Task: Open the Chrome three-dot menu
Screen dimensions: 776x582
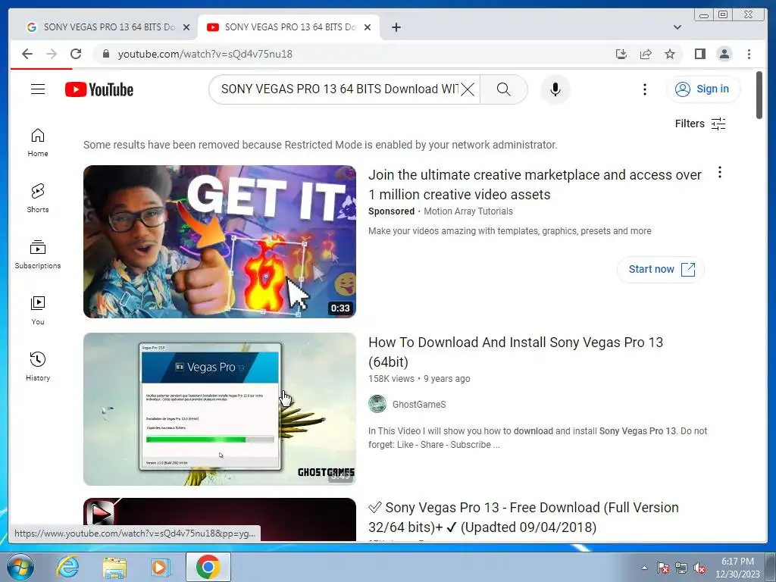Action: point(749,54)
